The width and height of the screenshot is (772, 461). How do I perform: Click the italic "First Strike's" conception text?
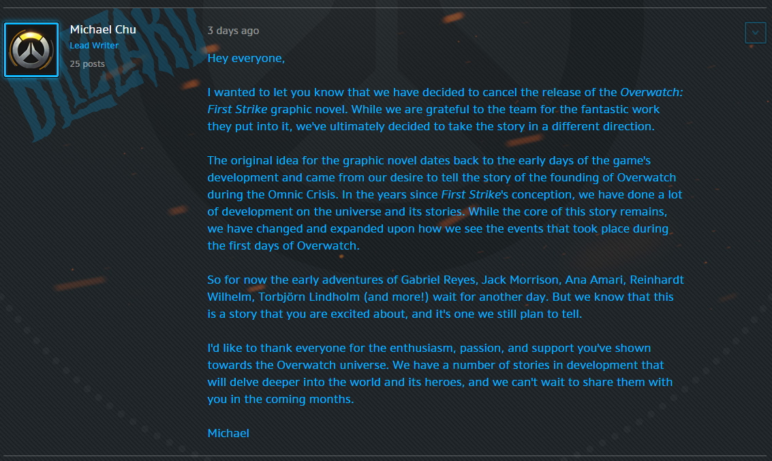476,194
